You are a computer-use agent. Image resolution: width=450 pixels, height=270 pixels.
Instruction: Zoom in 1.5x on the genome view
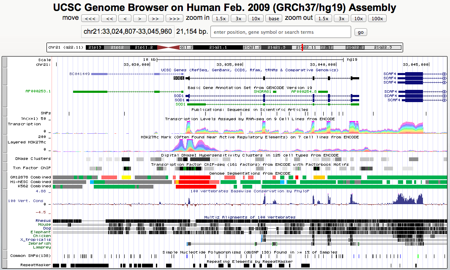(220, 19)
